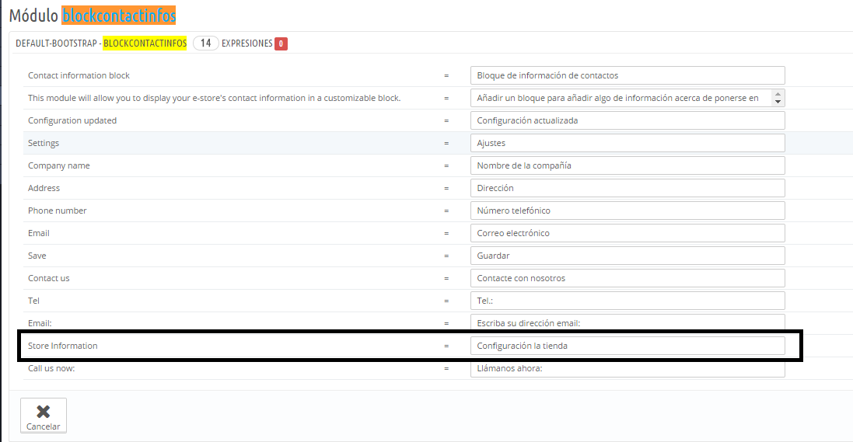Click the X icon on the Cancelar button
Screen dimensions: 853x442
tap(43, 412)
